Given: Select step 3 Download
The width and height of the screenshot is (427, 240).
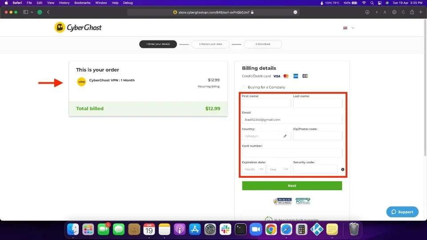Looking at the screenshot, I should pyautogui.click(x=263, y=44).
